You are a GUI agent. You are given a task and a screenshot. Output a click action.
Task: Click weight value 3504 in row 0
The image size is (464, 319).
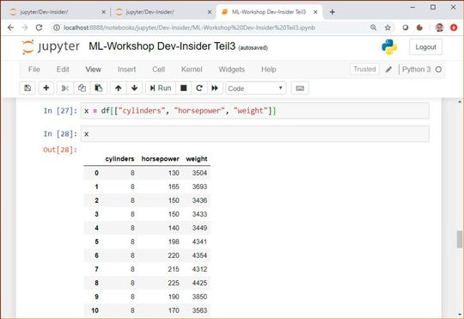199,173
